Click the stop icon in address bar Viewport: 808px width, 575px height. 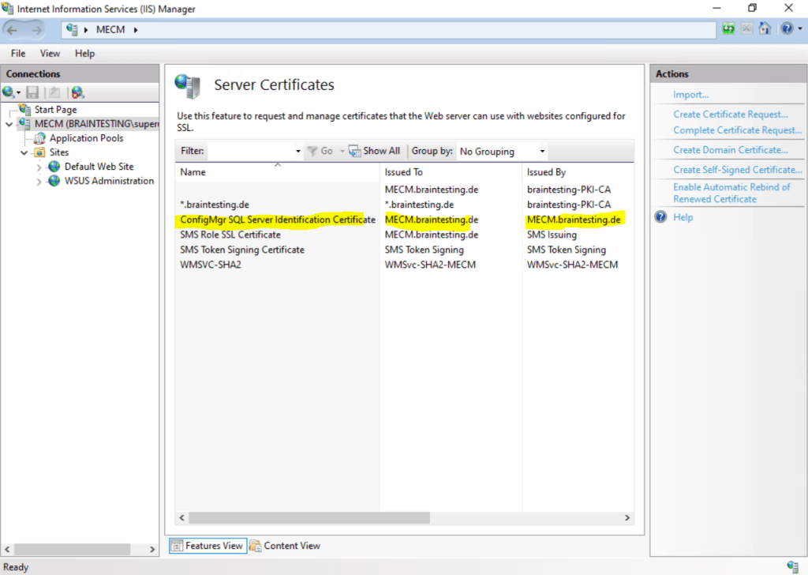point(746,29)
